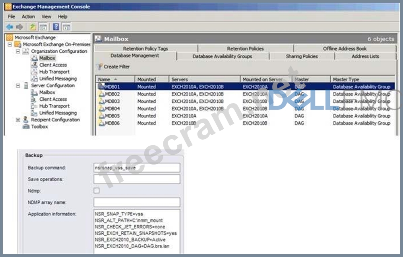Click the Forward arrow toolbar icon
Image resolution: width=403 pixels, height=257 pixels.
tap(19, 27)
